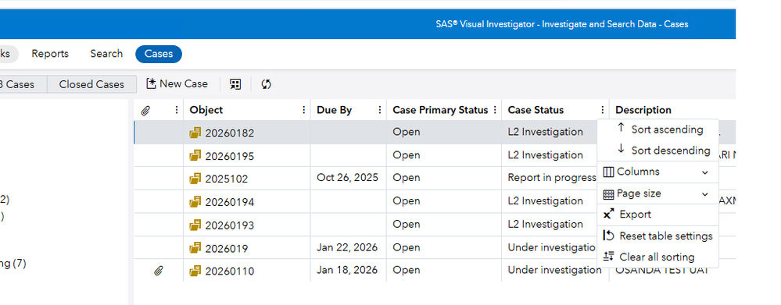
Task: Expand the Columns submenu
Action: point(657,172)
